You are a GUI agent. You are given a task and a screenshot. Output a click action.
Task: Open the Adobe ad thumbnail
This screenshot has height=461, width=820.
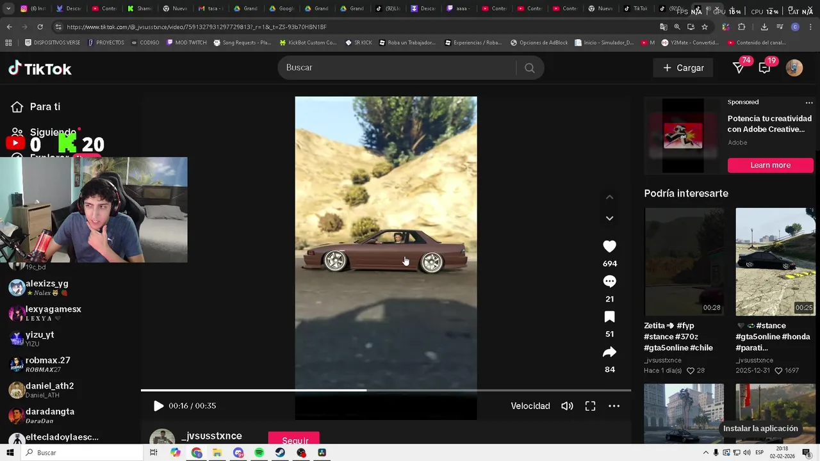coord(683,136)
